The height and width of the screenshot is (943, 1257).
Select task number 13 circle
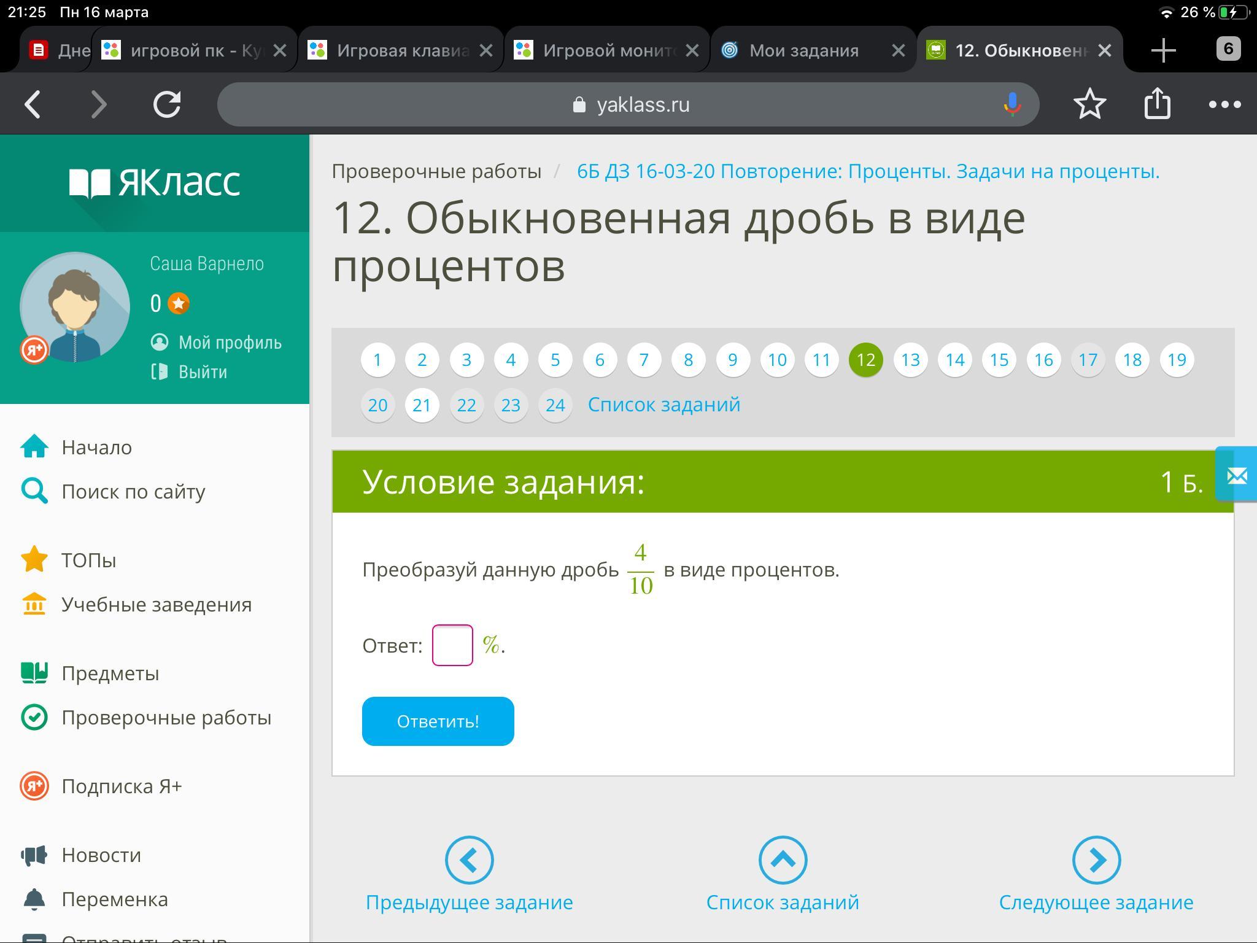tap(910, 360)
